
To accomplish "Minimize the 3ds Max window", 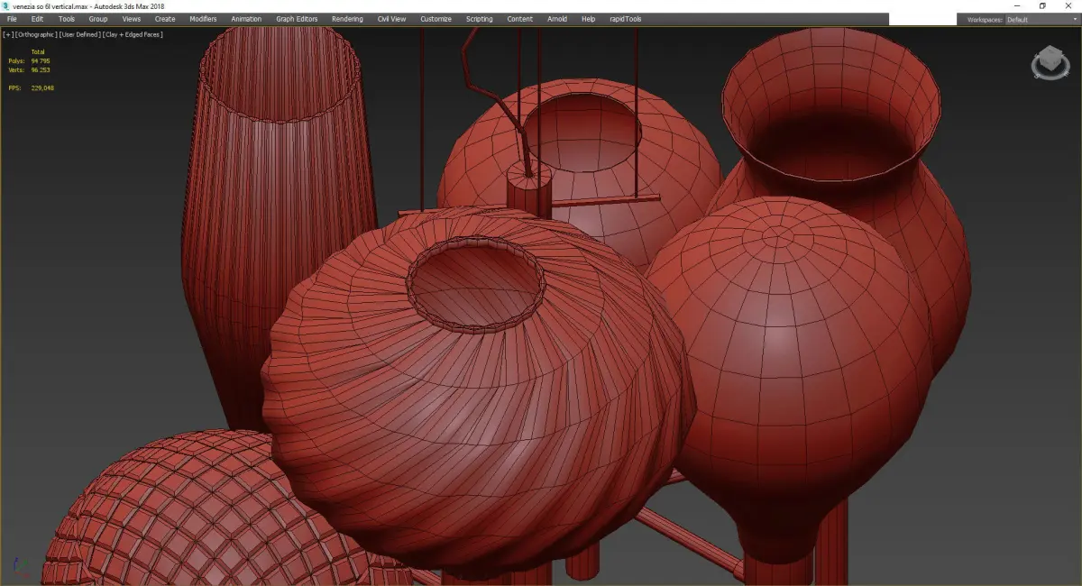I will coord(1017,5).
